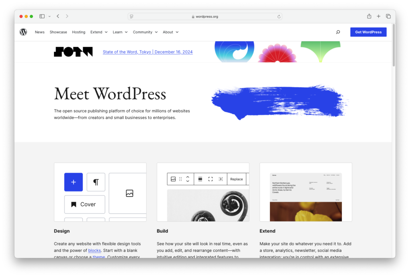Open the search magnifier in the navigation
410x277 pixels.
pyautogui.click(x=338, y=32)
